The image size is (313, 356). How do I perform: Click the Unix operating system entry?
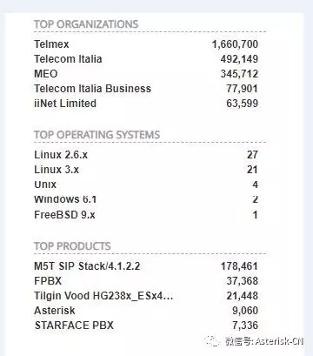click(45, 185)
